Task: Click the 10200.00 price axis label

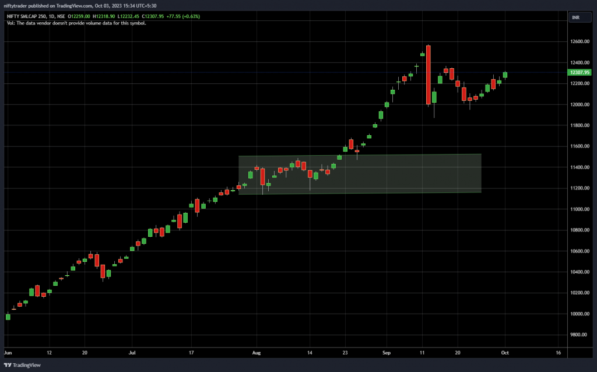Action: (580, 293)
